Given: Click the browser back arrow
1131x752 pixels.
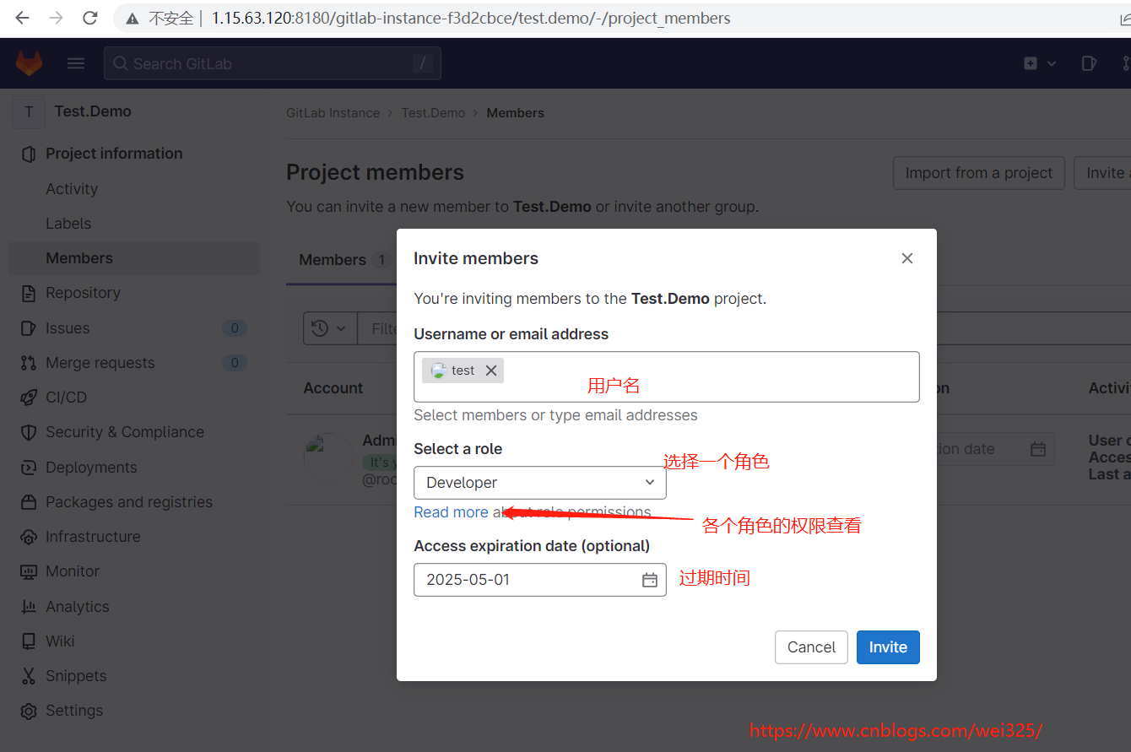Looking at the screenshot, I should coord(23,18).
